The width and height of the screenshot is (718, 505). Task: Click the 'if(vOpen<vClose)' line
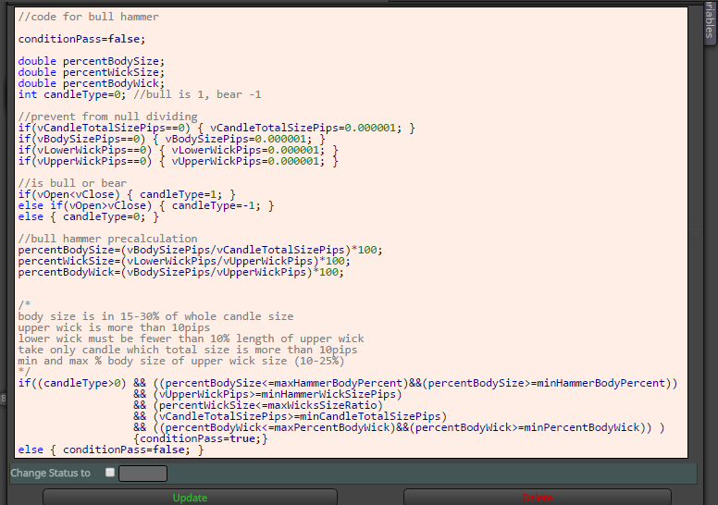tap(127, 194)
